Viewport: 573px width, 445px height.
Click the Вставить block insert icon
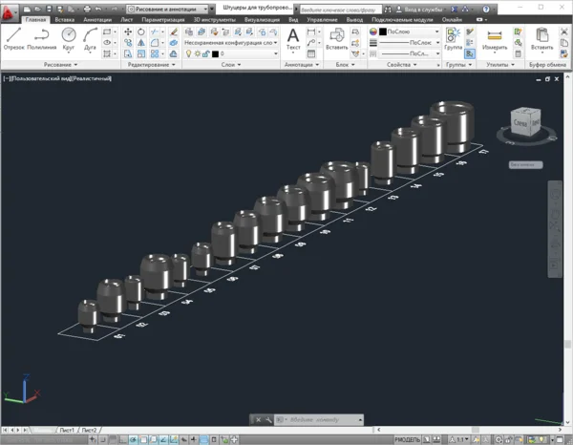(336, 39)
